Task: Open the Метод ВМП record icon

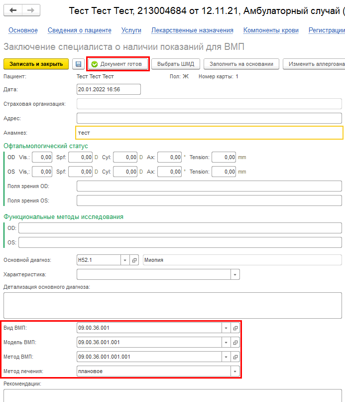Action: [x=235, y=357]
